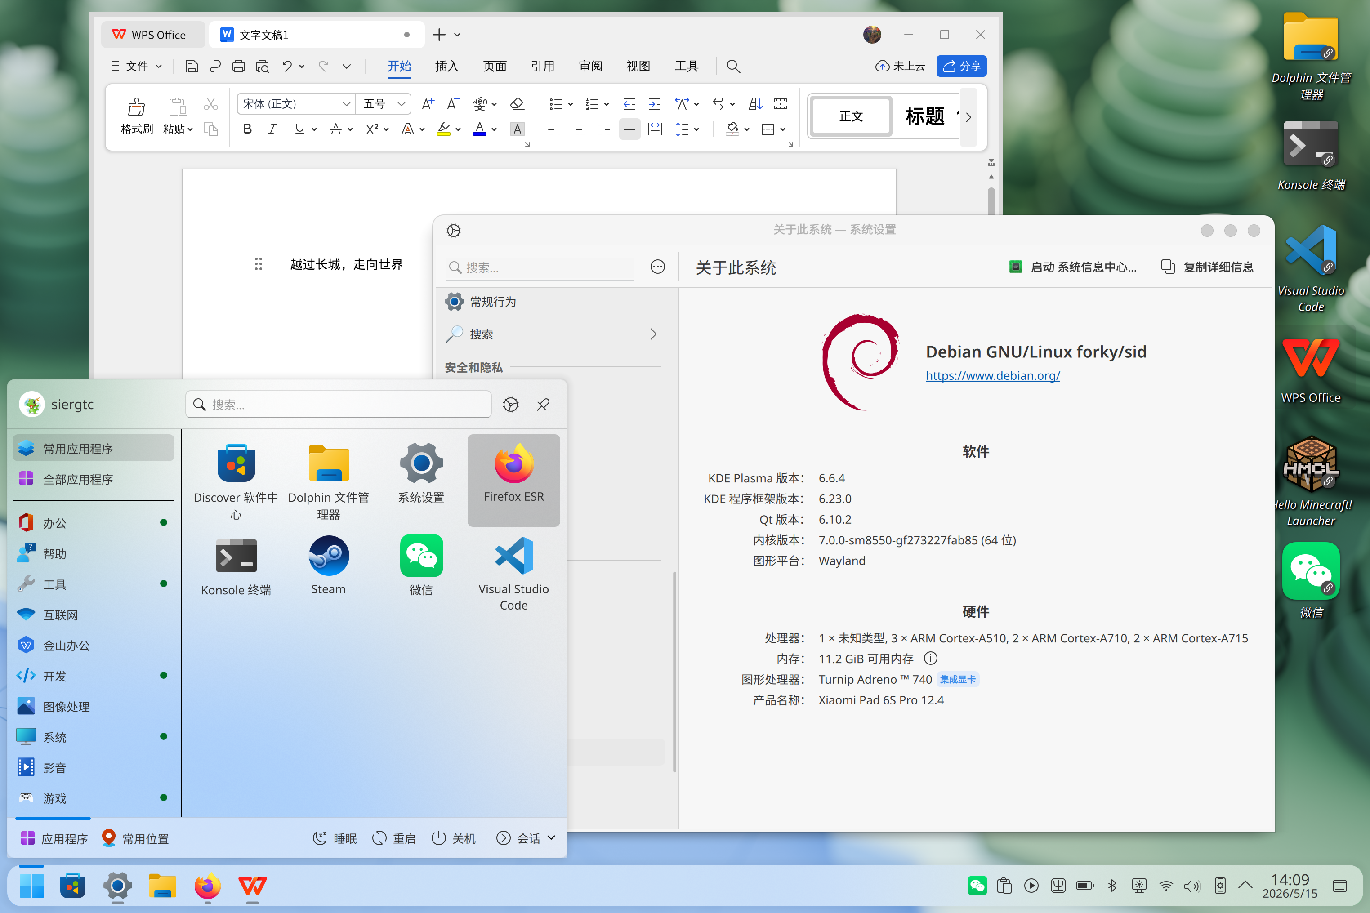The image size is (1370, 913).
Task: Toggle italic formatting in WPS
Action: 272,129
